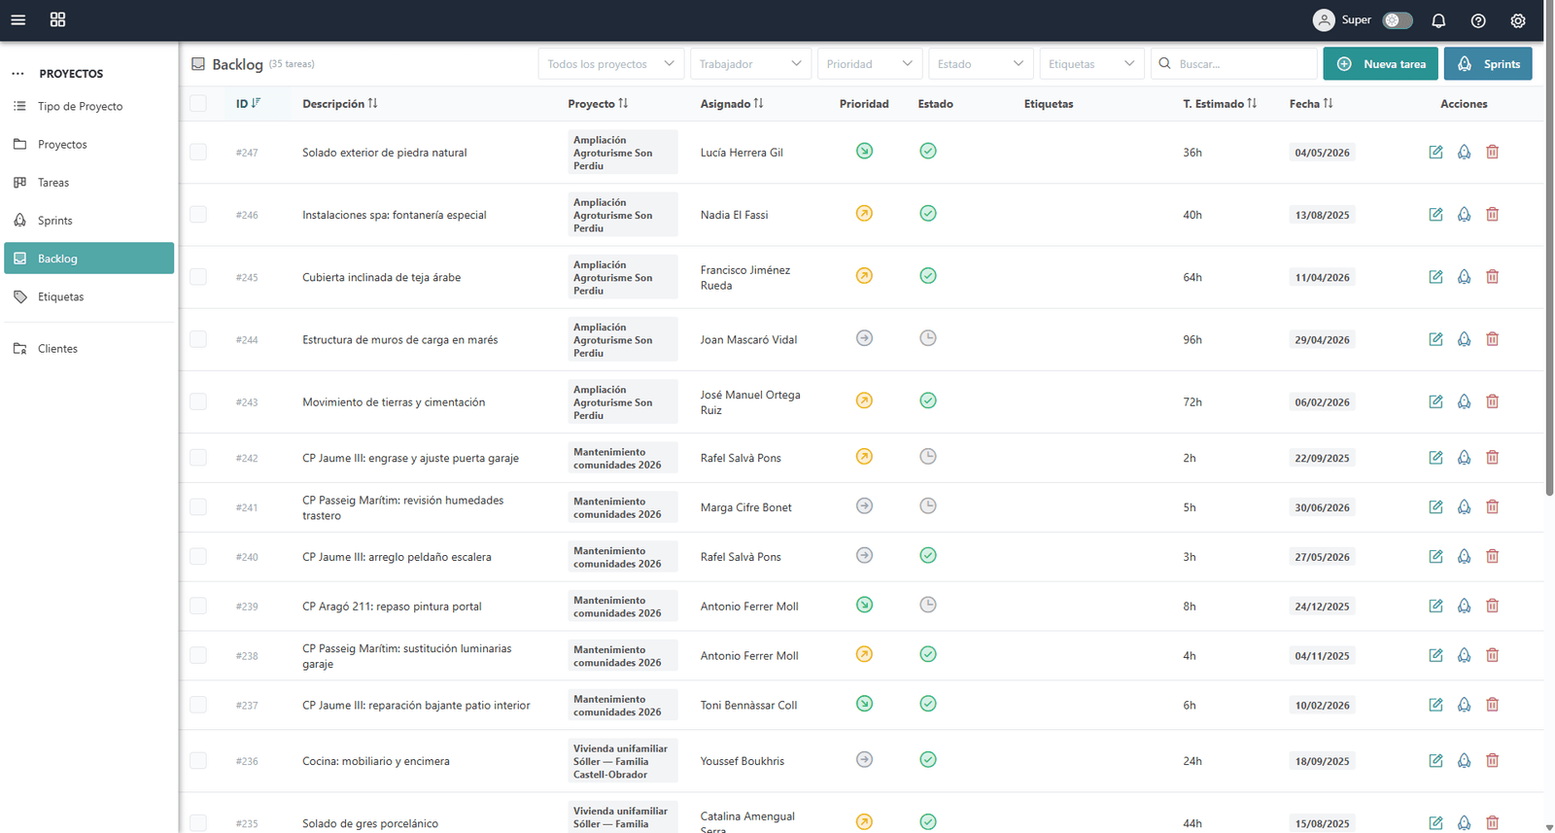Viewport: 1555px width, 833px height.
Task: Open notifications bell
Action: (1438, 20)
